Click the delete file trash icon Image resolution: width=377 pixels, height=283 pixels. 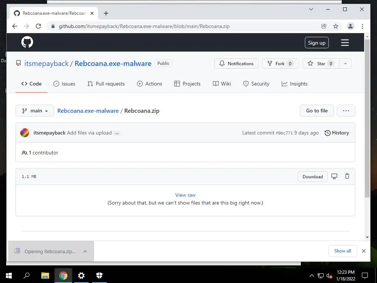coord(347,177)
